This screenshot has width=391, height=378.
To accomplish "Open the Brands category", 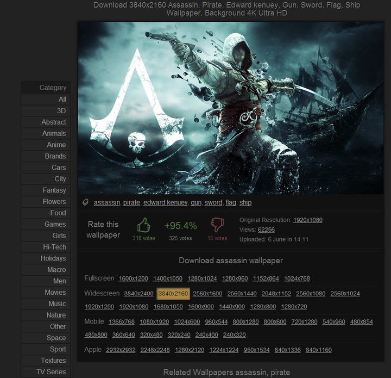I will coord(46,156).
